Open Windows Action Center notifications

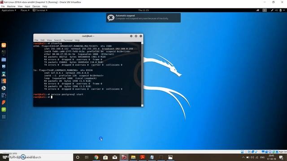pos(281,157)
